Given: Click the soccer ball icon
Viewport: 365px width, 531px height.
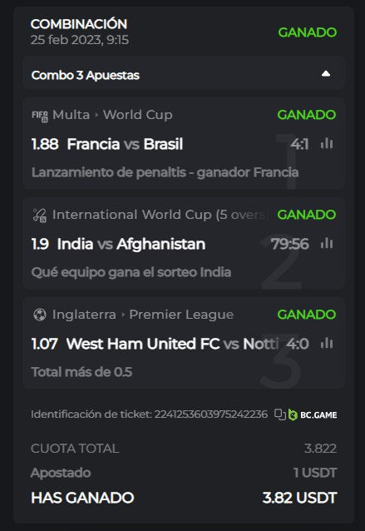Looking at the screenshot, I should (40, 315).
